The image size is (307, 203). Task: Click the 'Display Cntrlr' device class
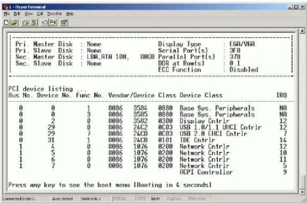[204, 121]
